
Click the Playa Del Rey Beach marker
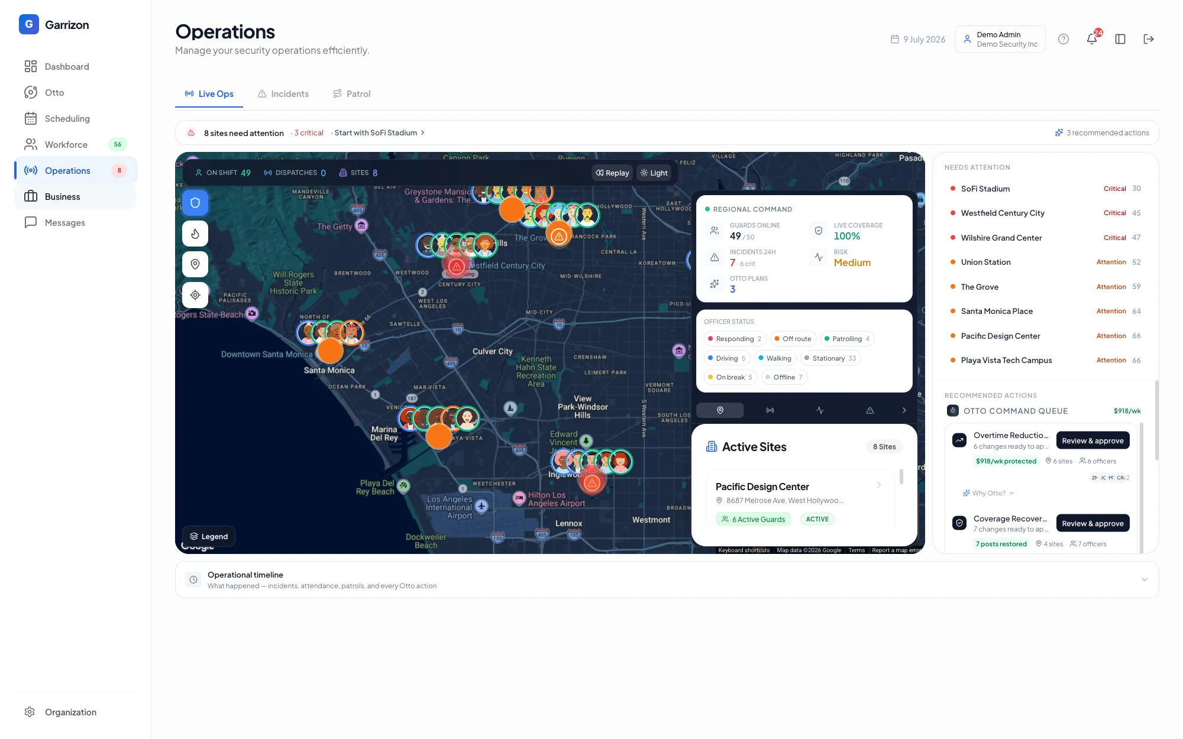pyautogui.click(x=403, y=486)
